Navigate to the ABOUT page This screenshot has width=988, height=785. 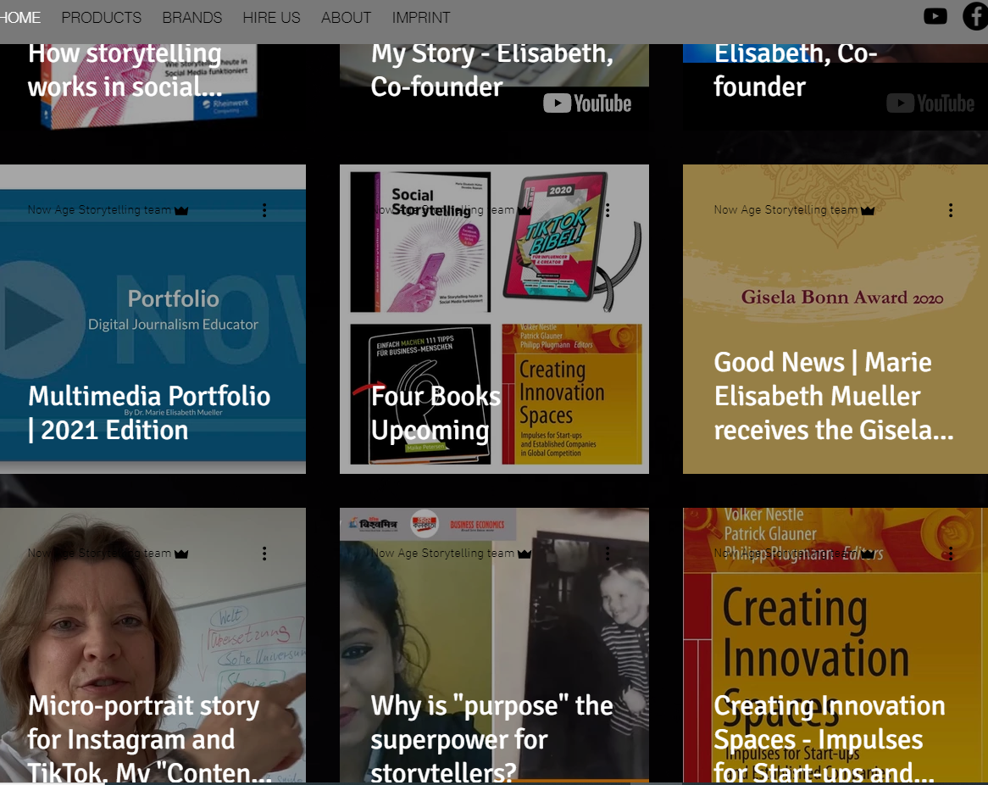346,18
